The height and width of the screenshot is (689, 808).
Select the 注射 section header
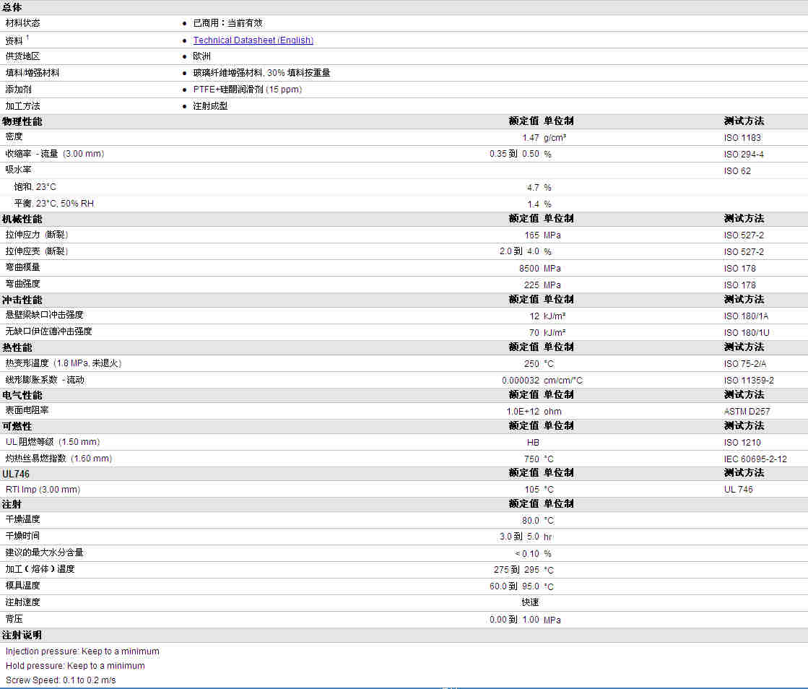(12, 505)
